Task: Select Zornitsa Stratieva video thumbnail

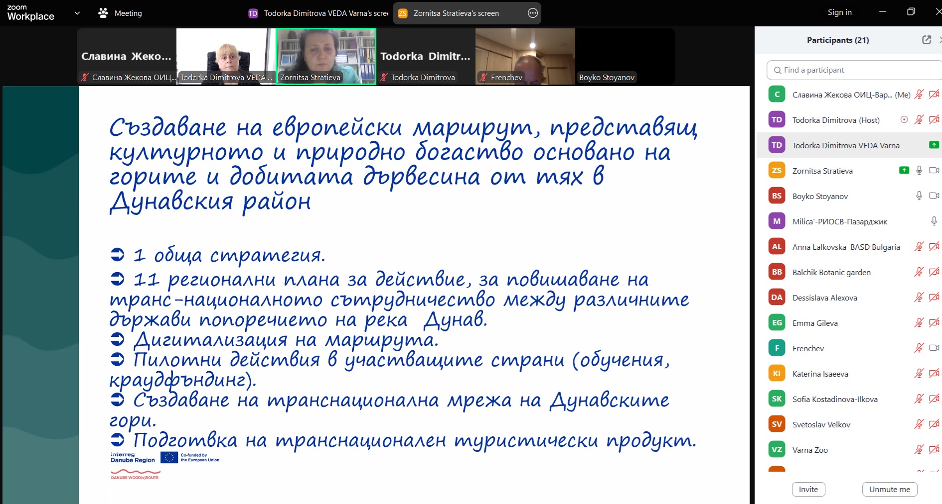Action: 326,56
